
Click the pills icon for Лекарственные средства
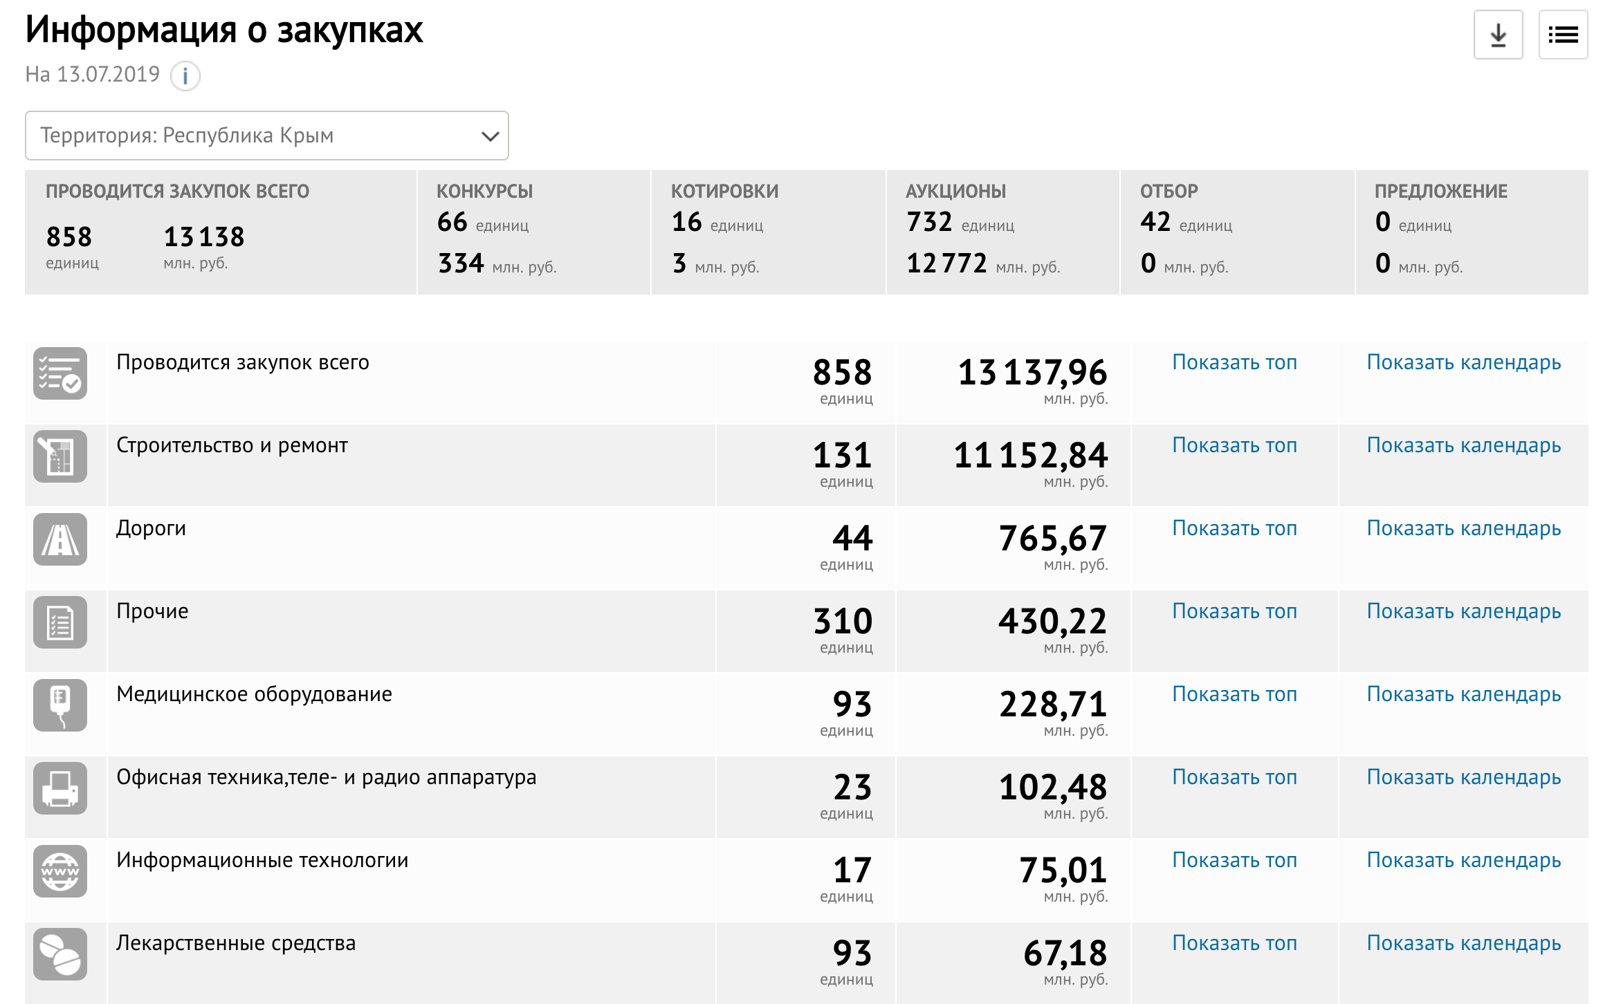60,954
